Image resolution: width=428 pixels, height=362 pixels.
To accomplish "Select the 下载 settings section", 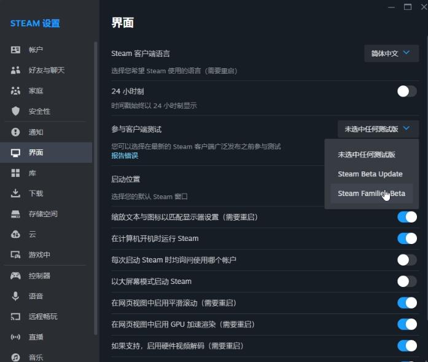I will pos(36,193).
